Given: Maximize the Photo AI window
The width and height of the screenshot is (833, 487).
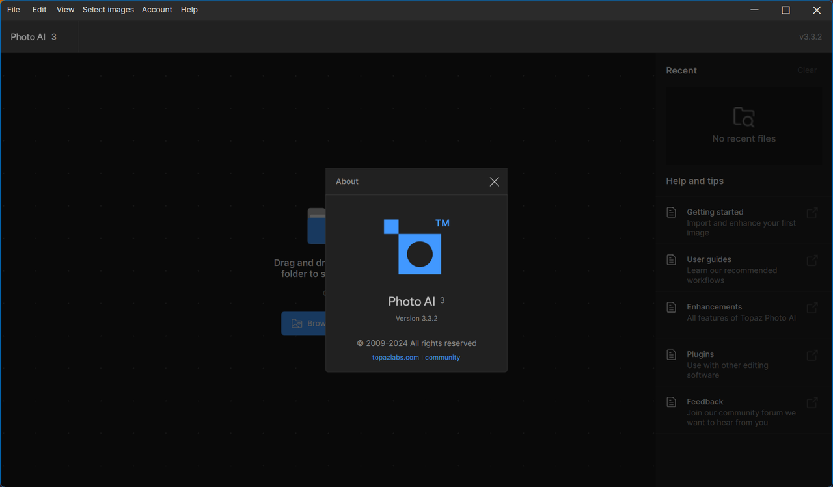Looking at the screenshot, I should point(785,10).
